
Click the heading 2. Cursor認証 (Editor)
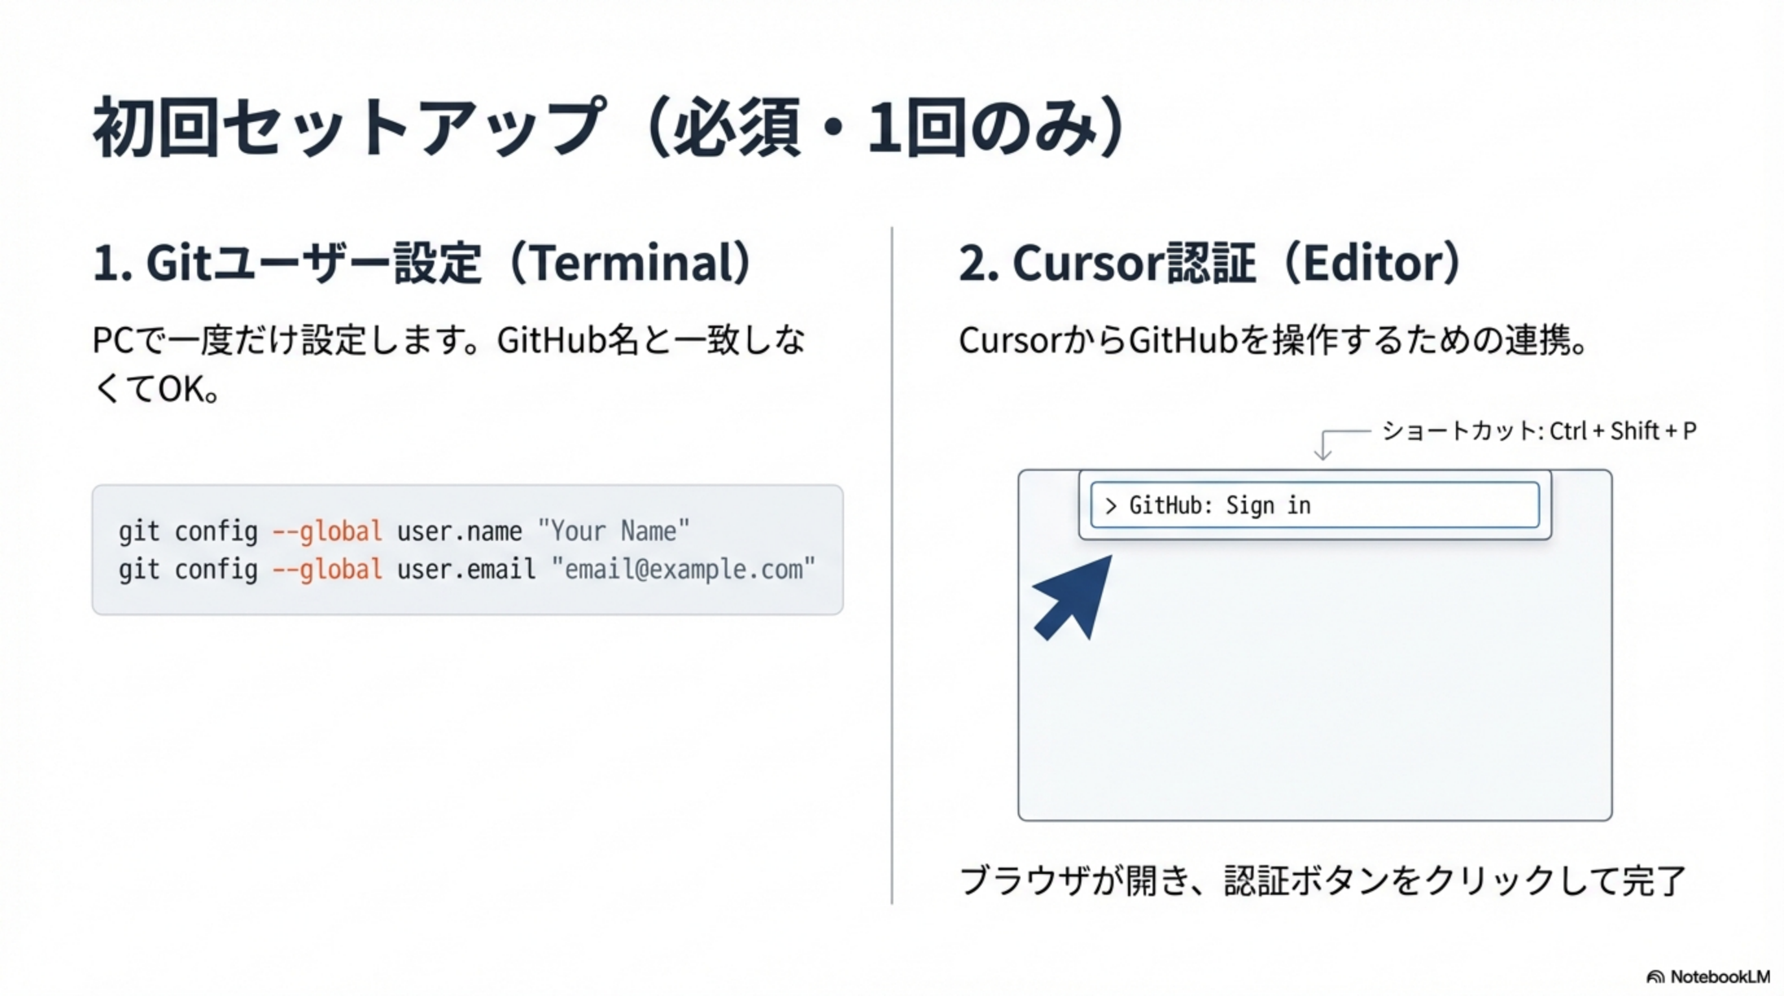coord(1210,263)
